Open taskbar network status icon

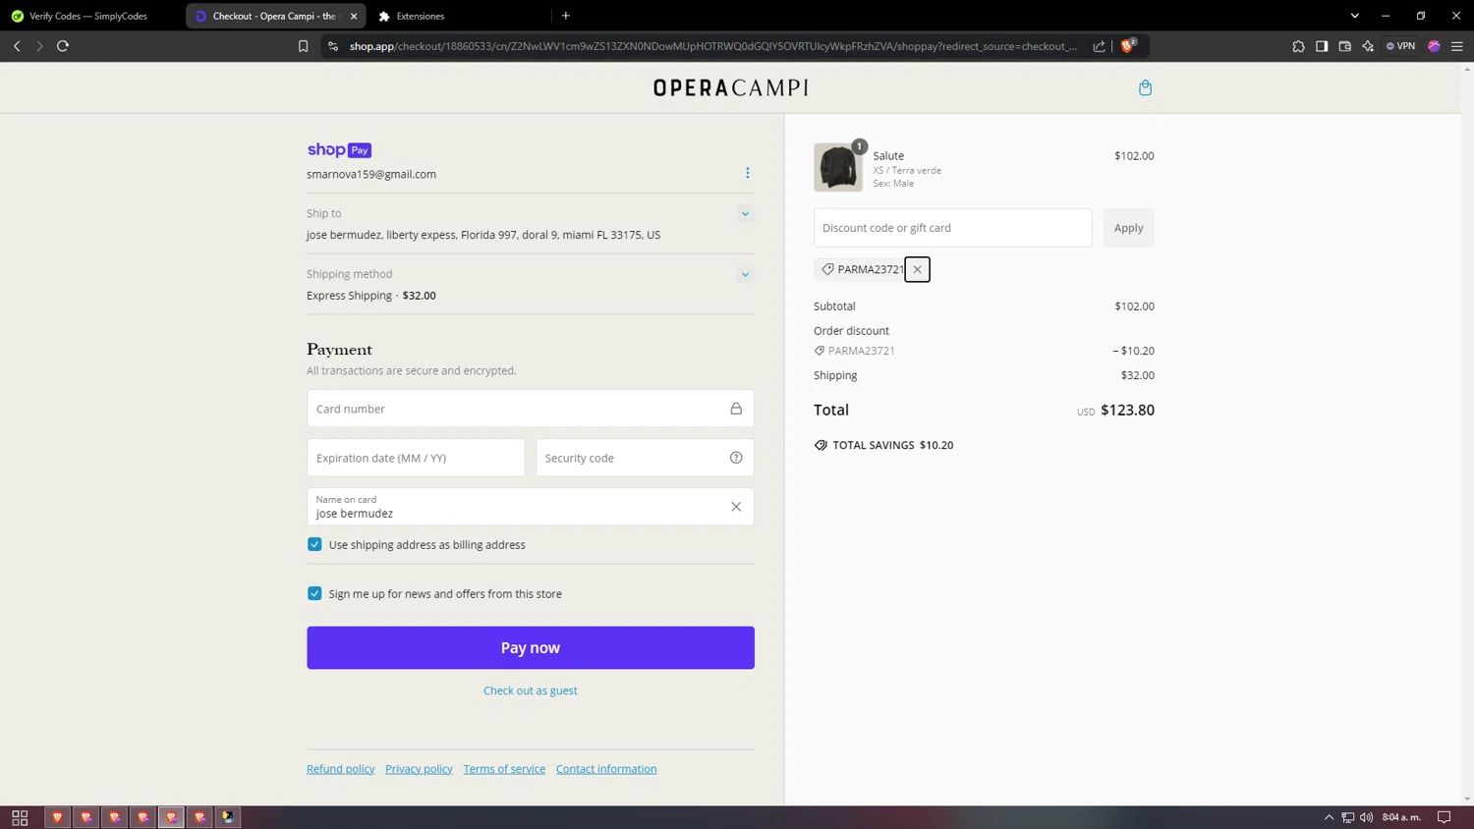(1348, 817)
